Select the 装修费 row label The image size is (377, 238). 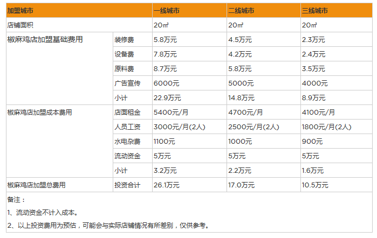pyautogui.click(x=124, y=40)
